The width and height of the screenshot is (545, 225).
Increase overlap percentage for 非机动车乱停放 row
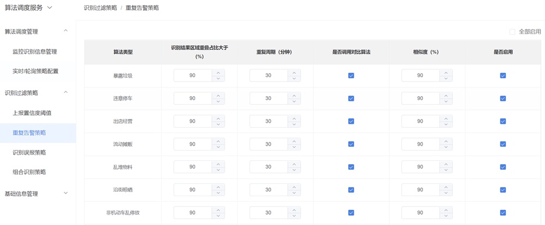point(219,210)
